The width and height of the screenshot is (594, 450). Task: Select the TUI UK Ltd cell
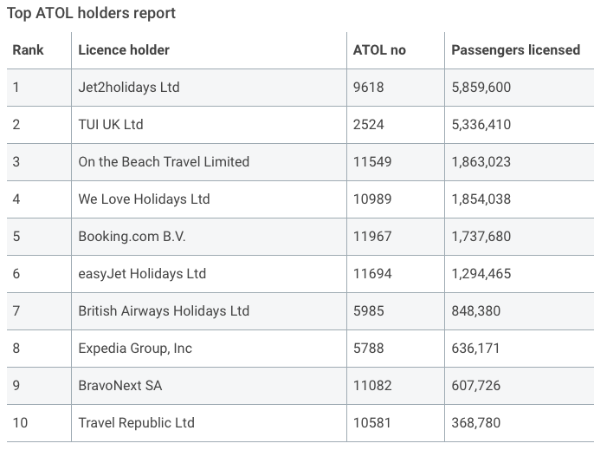111,125
